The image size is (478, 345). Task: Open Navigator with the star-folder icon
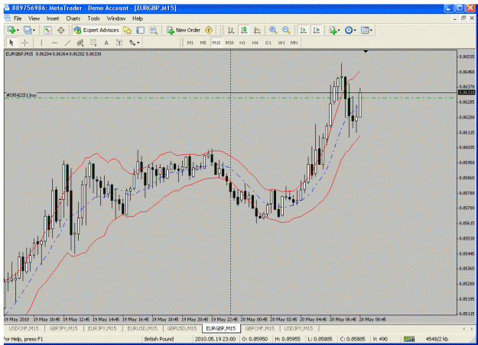point(127,30)
